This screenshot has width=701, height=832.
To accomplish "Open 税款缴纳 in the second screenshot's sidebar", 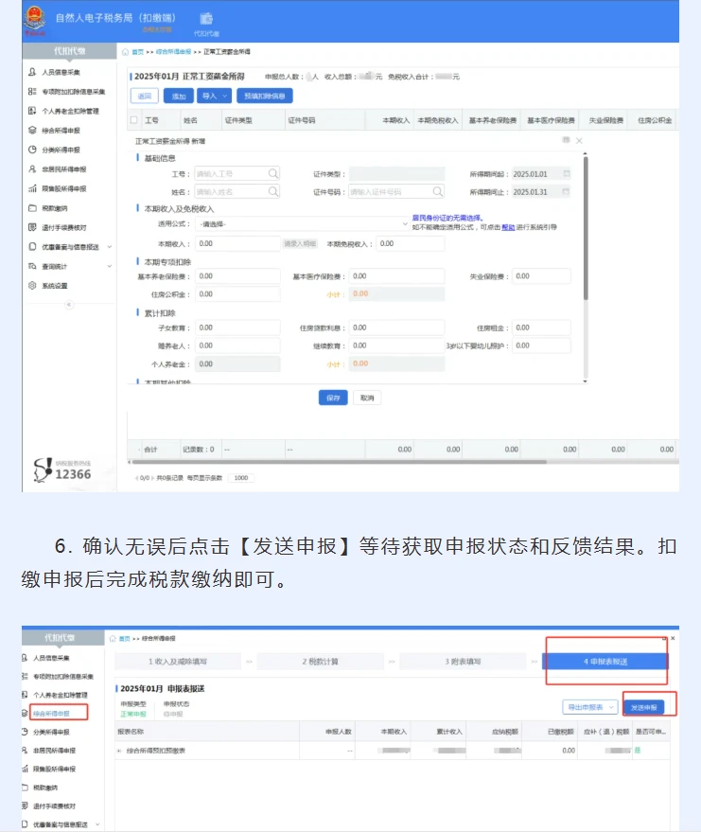I will [45, 788].
